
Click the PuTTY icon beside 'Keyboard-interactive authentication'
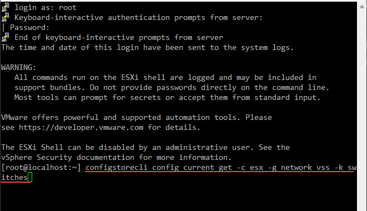pyautogui.click(x=6, y=17)
